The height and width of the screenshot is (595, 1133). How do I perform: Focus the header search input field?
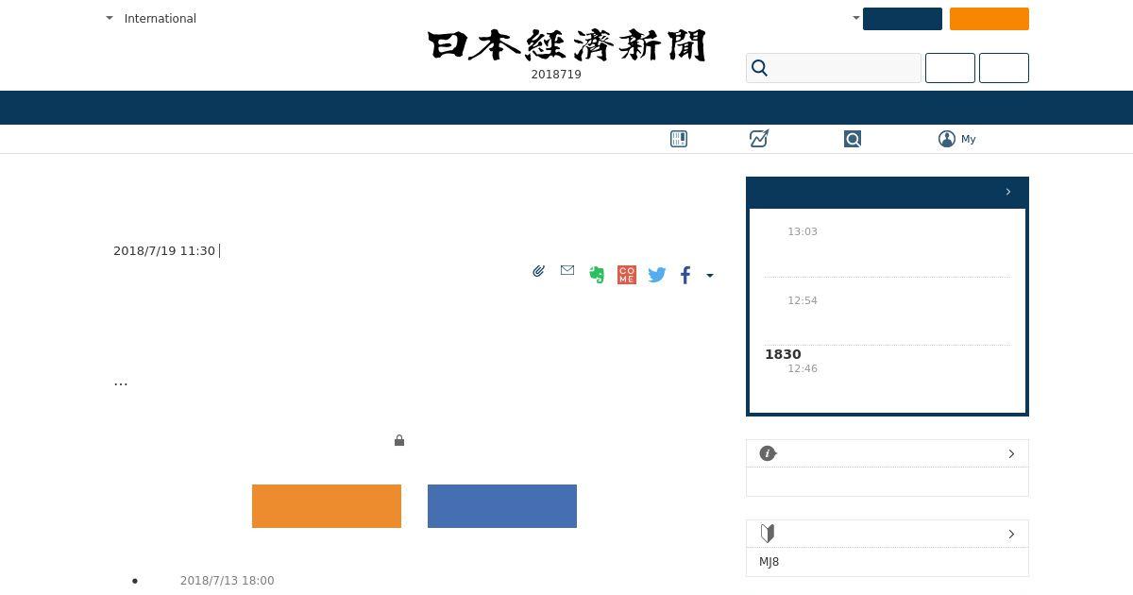click(x=834, y=68)
